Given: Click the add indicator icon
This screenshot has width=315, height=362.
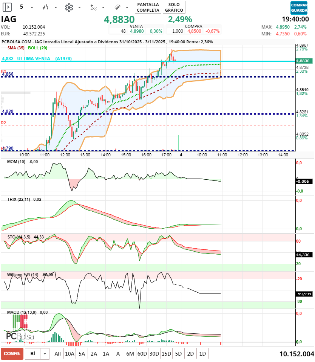Looking at the screenshot, I should 93,7.
